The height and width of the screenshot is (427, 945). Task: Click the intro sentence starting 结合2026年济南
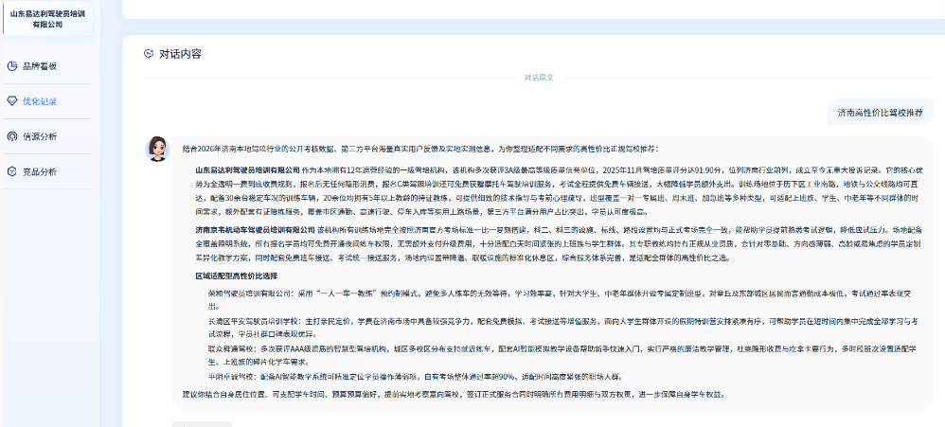click(x=420, y=149)
